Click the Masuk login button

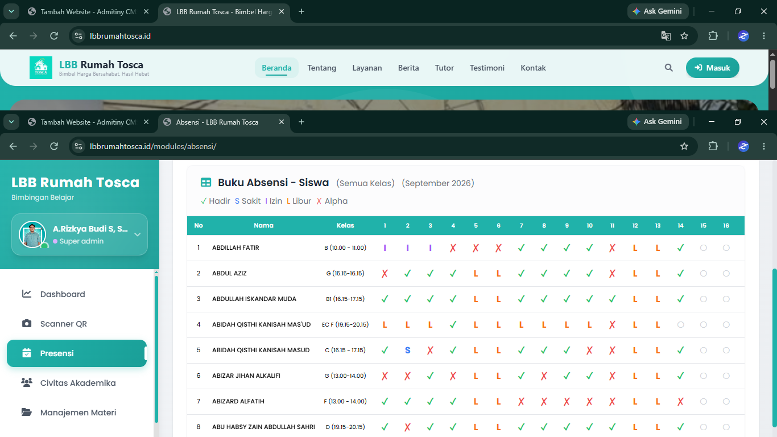[713, 68]
